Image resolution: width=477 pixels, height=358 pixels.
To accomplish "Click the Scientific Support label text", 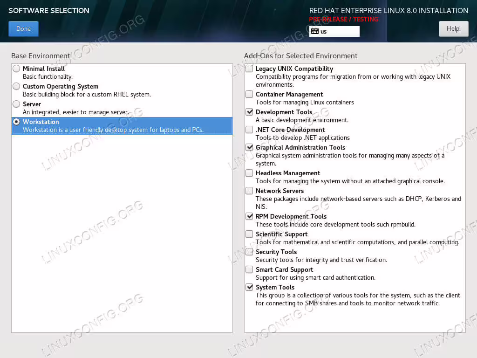I will tap(282, 234).
